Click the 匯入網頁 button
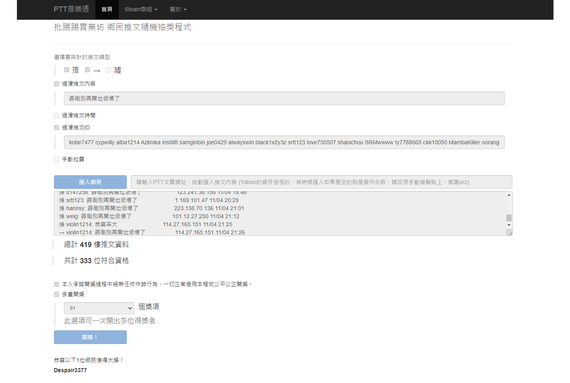 (x=90, y=182)
